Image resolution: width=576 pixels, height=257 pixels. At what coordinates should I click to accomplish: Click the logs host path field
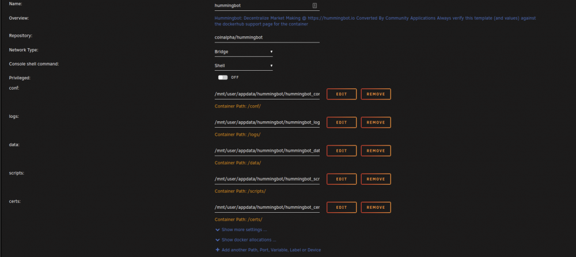click(267, 122)
